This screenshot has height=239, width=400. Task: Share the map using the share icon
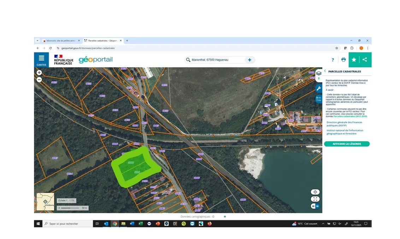tap(365, 59)
